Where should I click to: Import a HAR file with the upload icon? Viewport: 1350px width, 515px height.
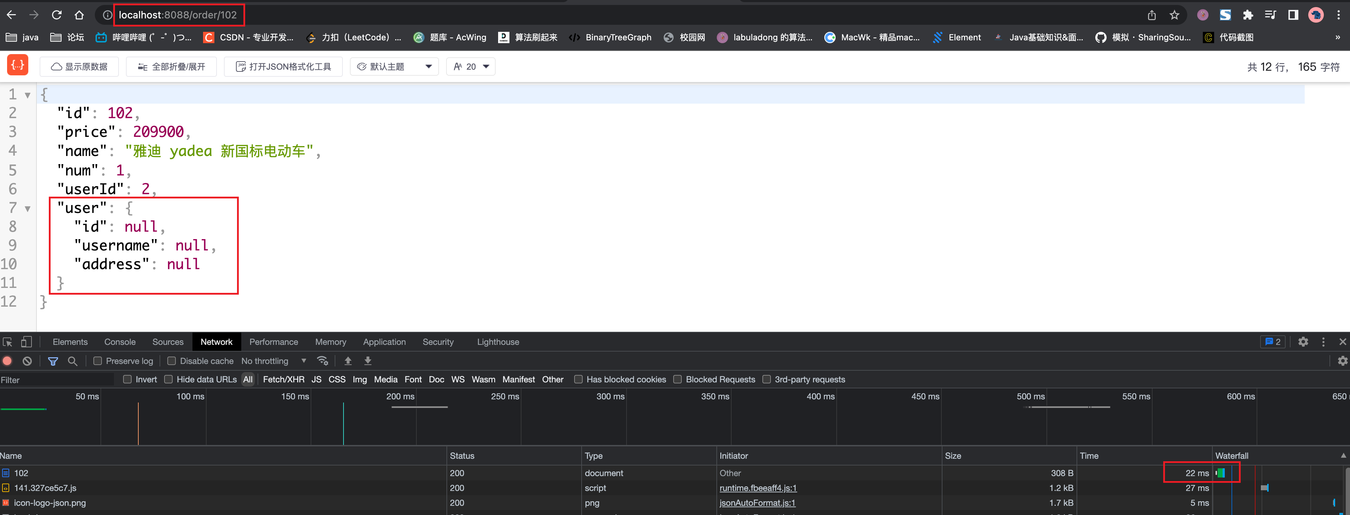[347, 361]
